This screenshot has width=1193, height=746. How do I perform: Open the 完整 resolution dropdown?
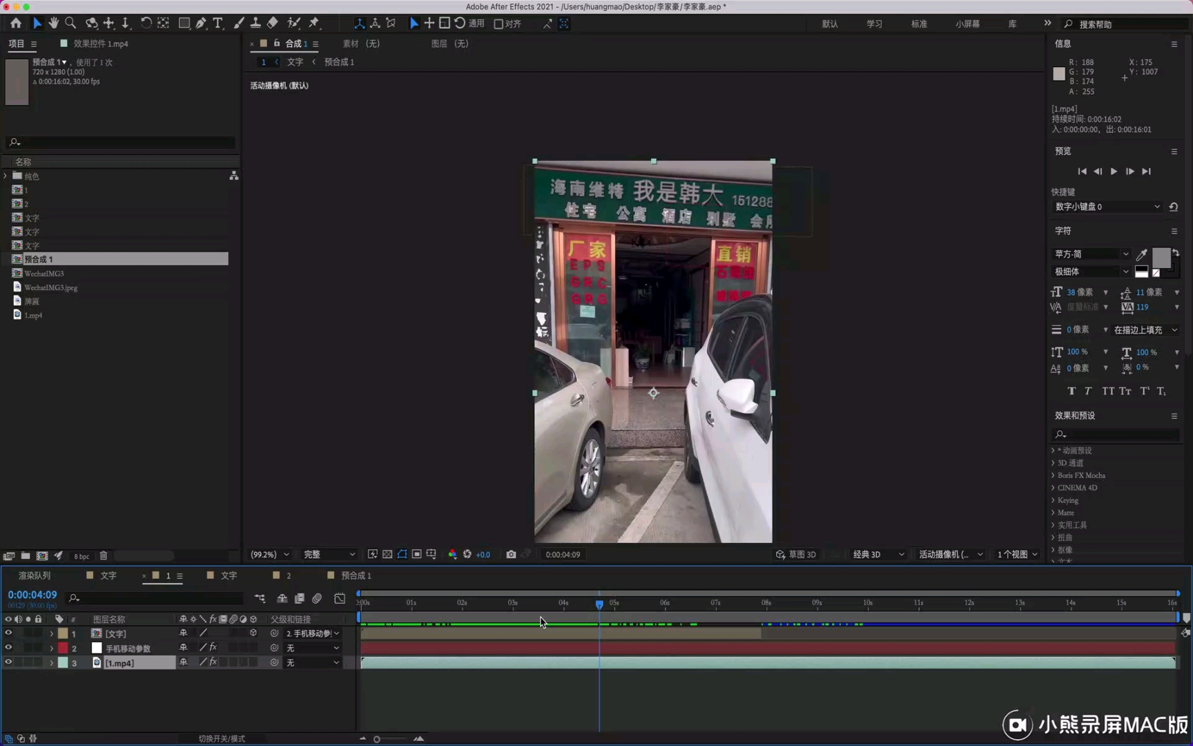329,555
